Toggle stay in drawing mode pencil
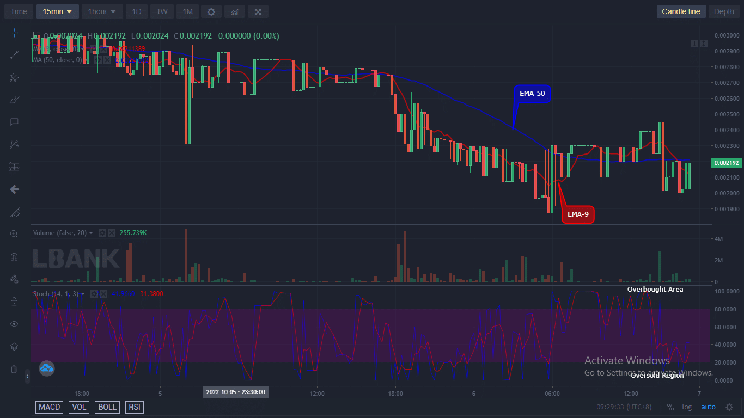This screenshot has width=744, height=418. pos(14,279)
